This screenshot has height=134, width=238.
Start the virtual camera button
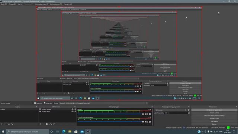coord(214,116)
